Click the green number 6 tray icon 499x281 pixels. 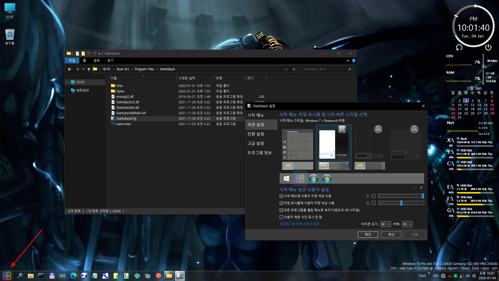(455, 276)
